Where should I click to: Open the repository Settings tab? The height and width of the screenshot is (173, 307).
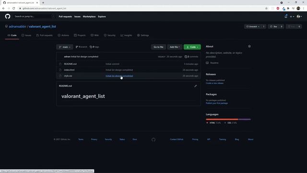143,35
